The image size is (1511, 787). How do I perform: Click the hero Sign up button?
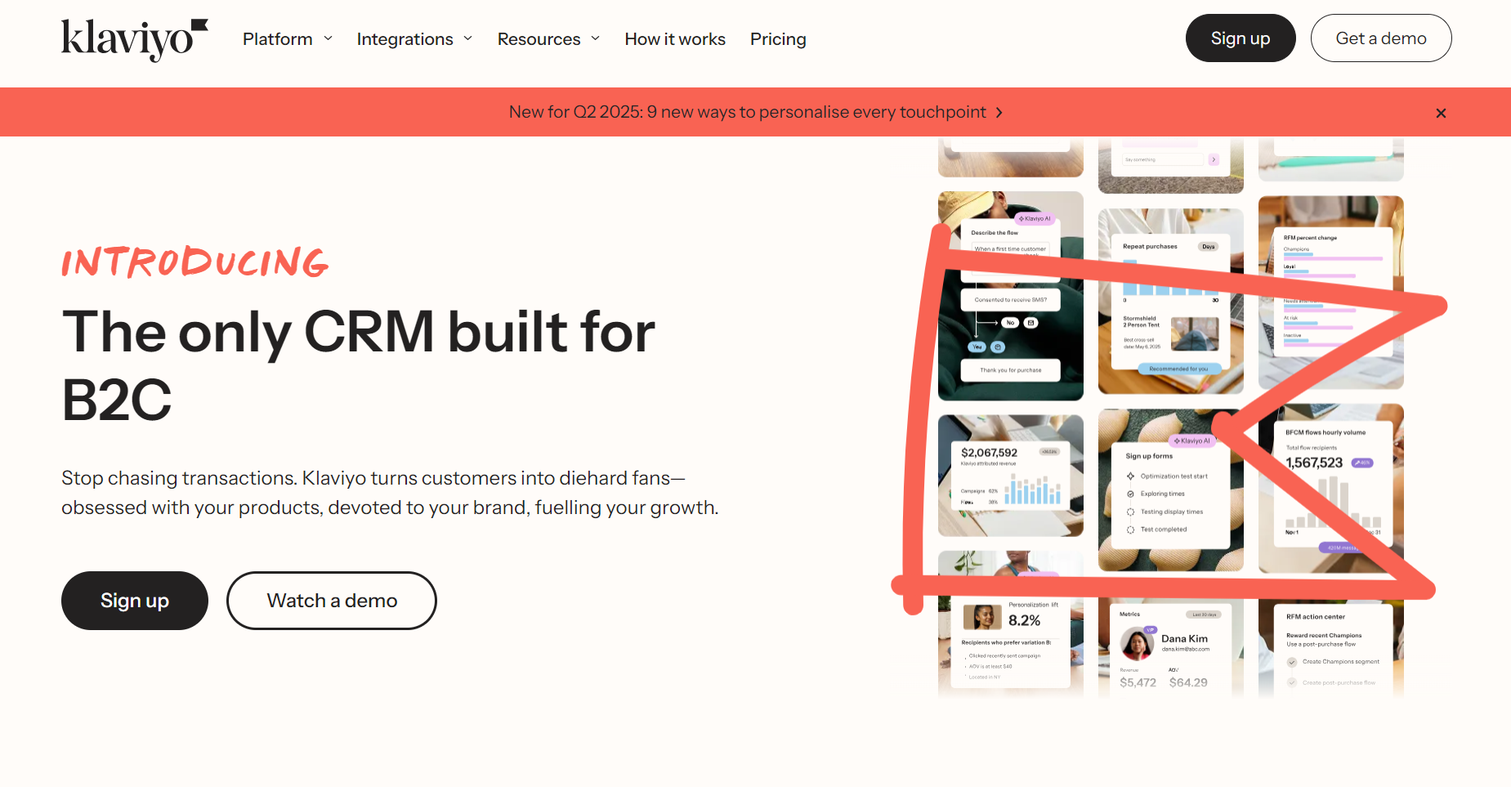pyautogui.click(x=135, y=601)
